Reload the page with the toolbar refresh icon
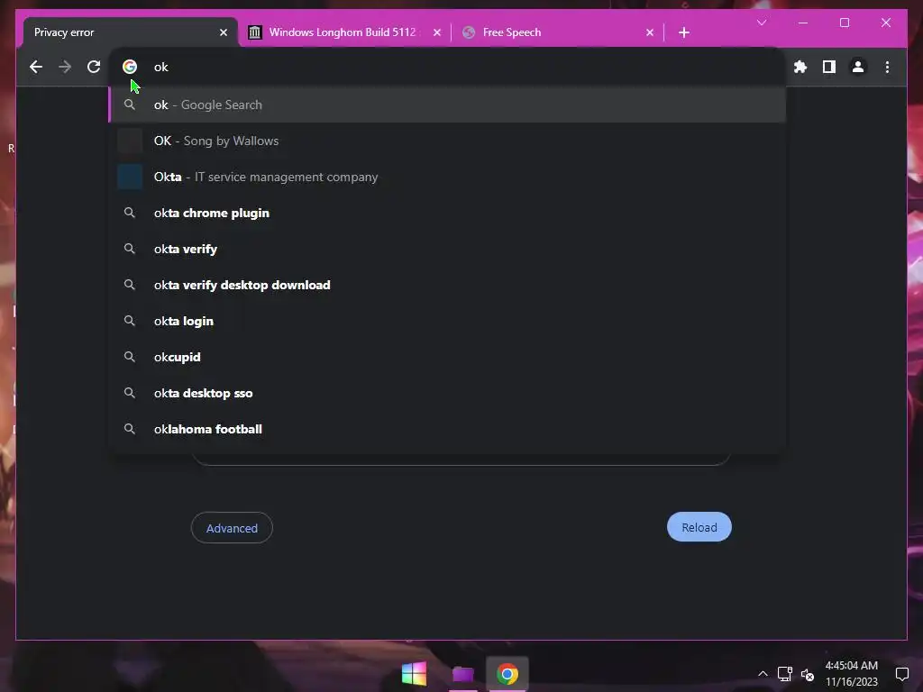The width and height of the screenshot is (923, 692). (x=94, y=67)
